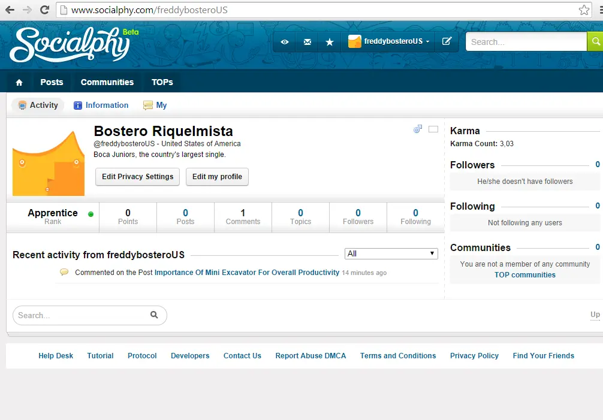Click the male gender icon on profile
This screenshot has height=420, width=603.
(418, 129)
